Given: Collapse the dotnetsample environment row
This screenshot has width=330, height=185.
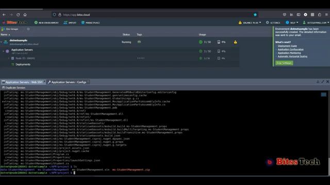Looking at the screenshot, I should coord(2,42).
